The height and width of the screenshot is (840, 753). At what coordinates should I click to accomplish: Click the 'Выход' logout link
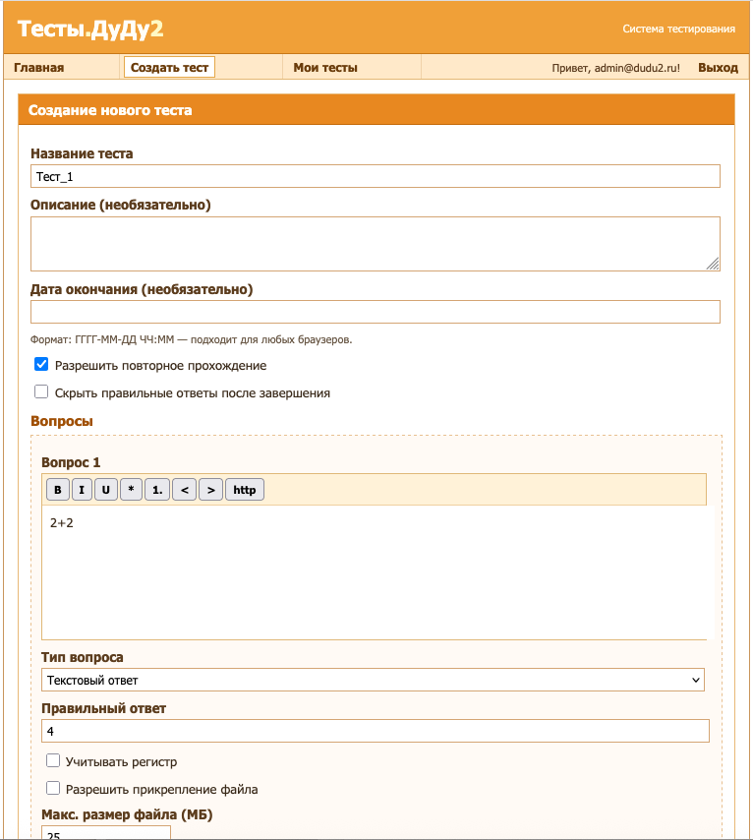click(718, 68)
